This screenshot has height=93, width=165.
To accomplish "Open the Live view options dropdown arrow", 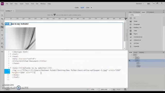I will point(91,8).
